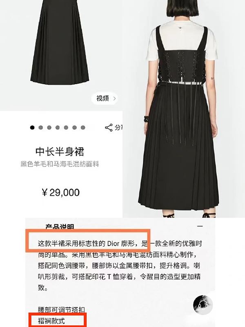Click the chevron arrow in 视频 button
245x327 pixels.
click(114, 99)
